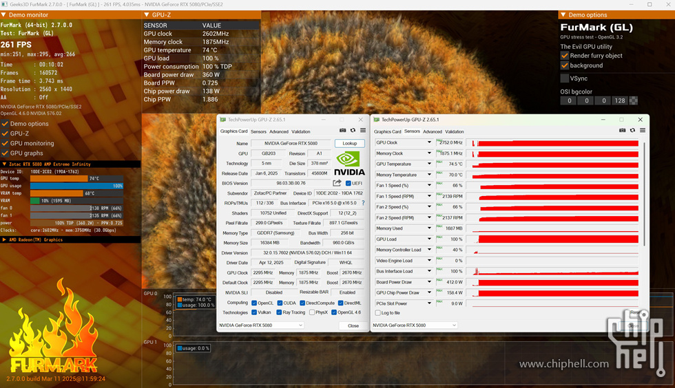Collapse the GPU-Z overlay panel
The height and width of the screenshot is (388, 675).
coord(147,14)
